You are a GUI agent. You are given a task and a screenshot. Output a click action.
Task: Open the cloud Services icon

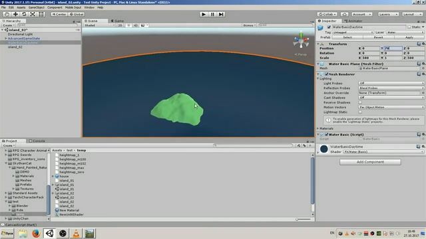pyautogui.click(x=345, y=14)
